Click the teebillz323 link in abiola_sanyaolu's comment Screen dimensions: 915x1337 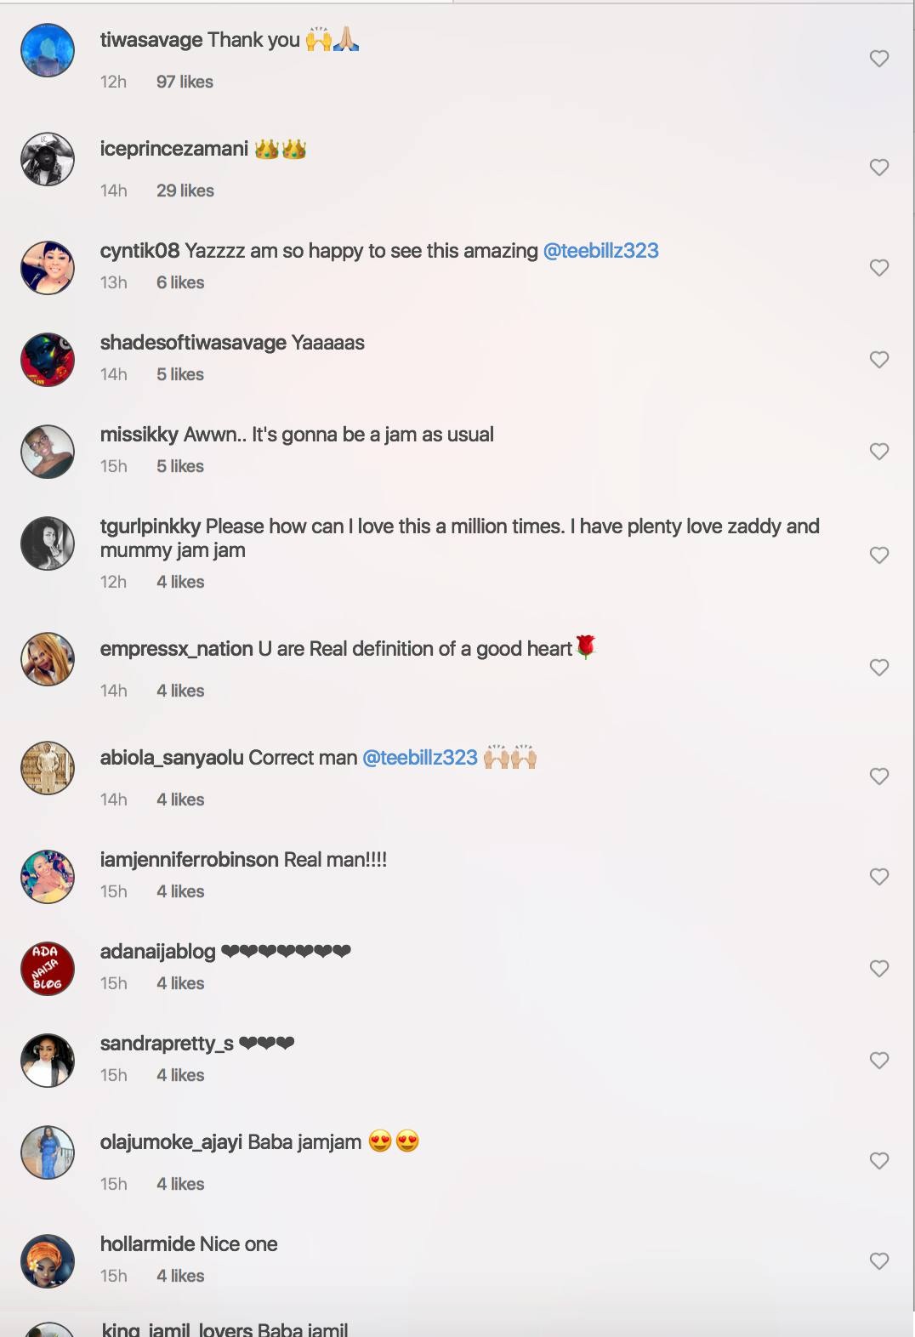(421, 757)
